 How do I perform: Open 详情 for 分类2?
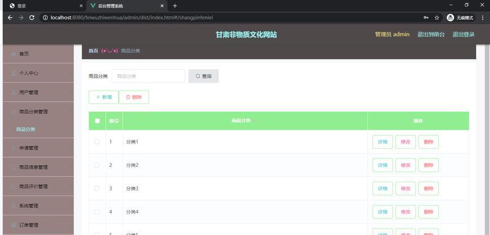click(x=382, y=165)
